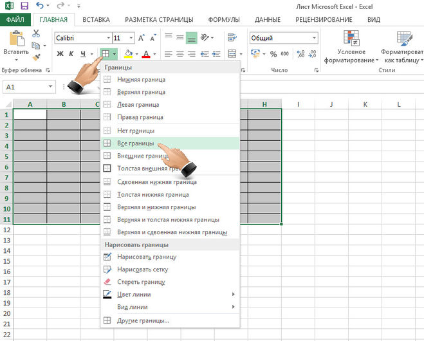The image size is (424, 341).
Task: Align text right icon
Action: click(x=192, y=54)
